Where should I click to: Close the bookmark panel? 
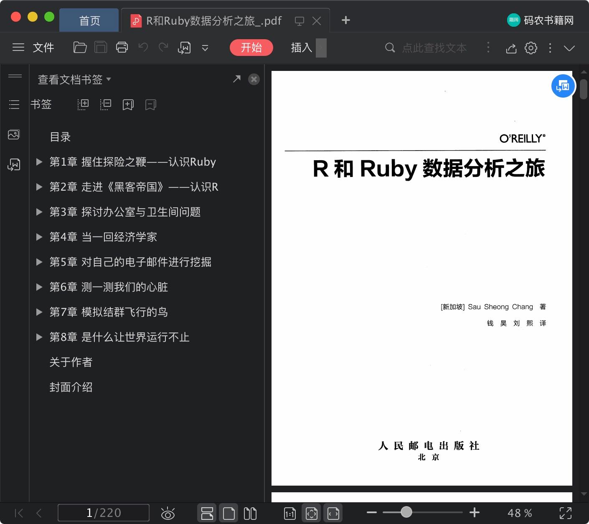[x=254, y=79]
